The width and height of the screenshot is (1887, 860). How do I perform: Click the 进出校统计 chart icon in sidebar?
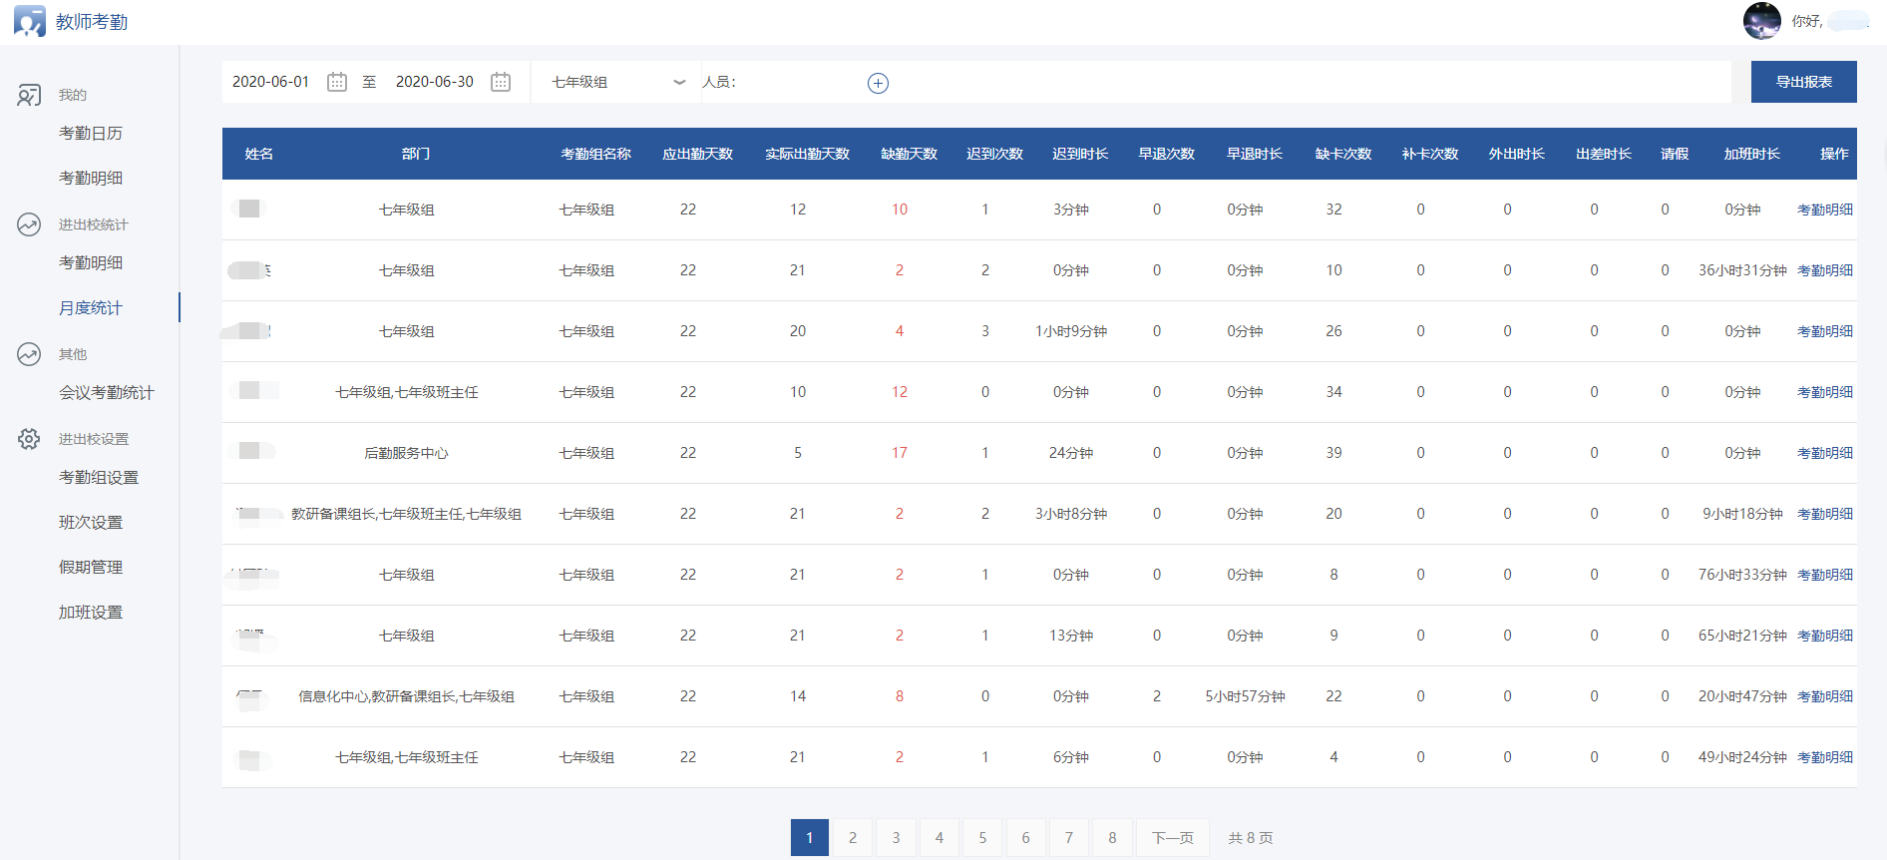click(29, 224)
